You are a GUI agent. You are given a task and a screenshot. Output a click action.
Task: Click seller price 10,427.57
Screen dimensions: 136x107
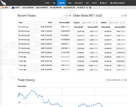tap(108, 40)
